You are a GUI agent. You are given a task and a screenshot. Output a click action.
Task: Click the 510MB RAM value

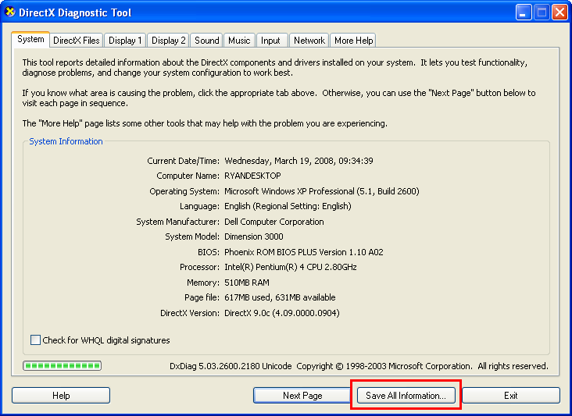[247, 283]
